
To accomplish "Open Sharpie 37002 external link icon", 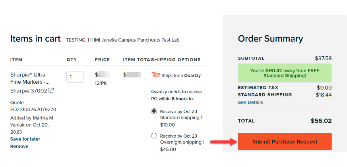I will pos(51,90).
